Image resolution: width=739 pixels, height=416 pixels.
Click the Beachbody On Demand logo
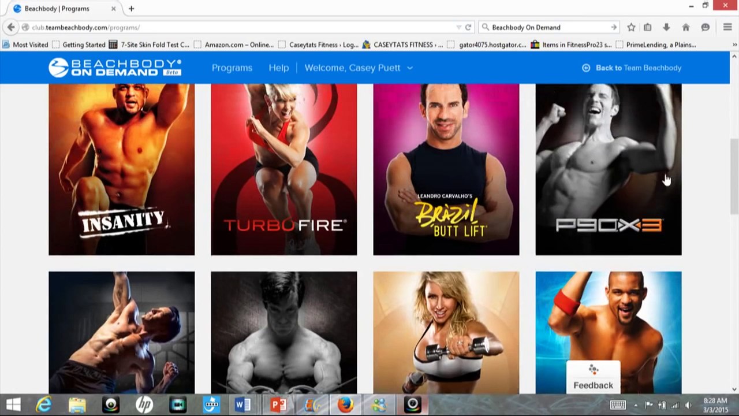click(115, 68)
